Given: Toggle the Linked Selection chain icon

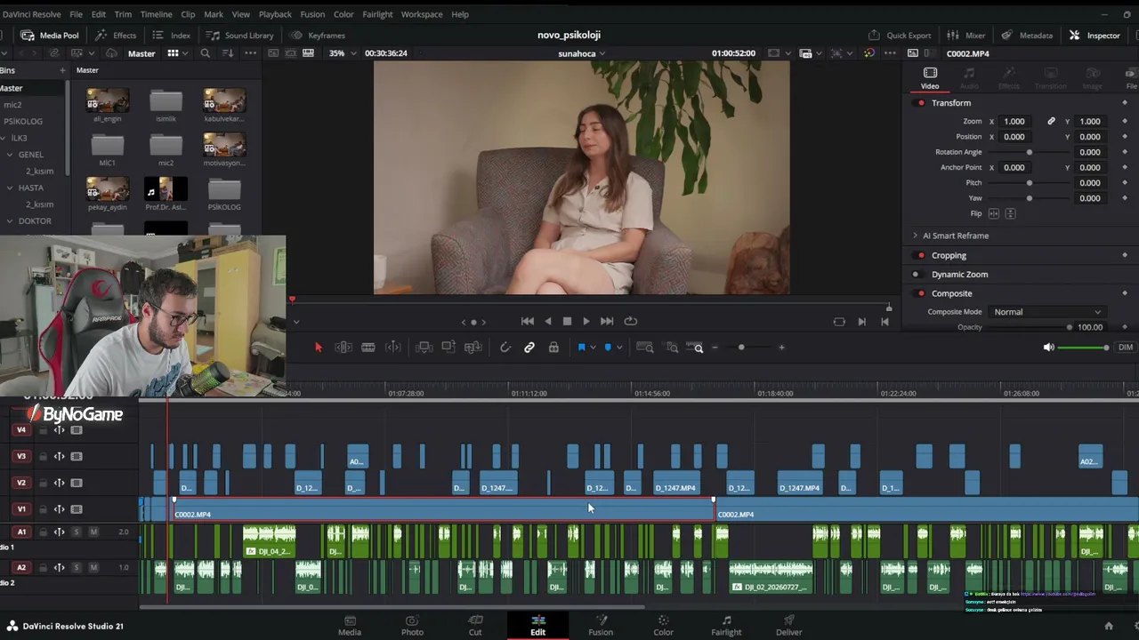Looking at the screenshot, I should [x=529, y=348].
